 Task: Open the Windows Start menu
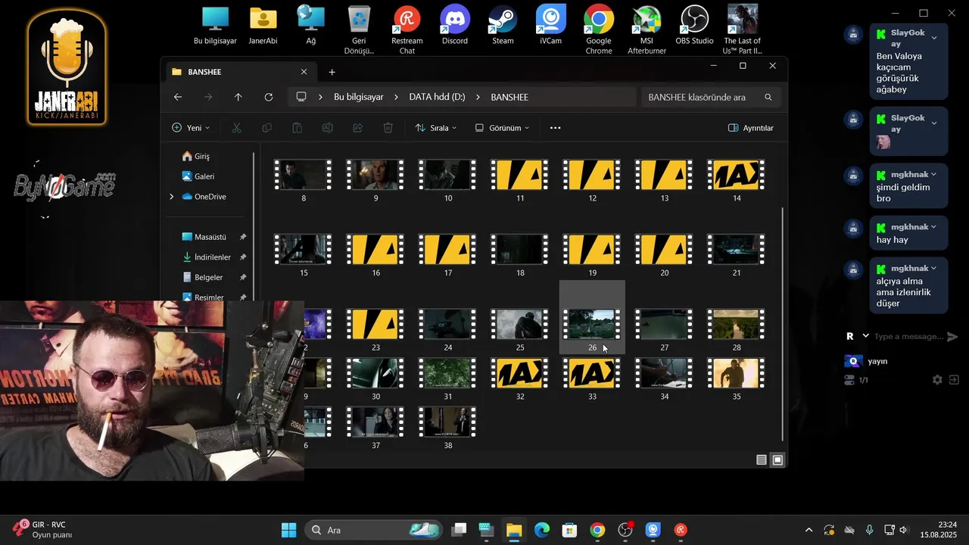(x=288, y=530)
